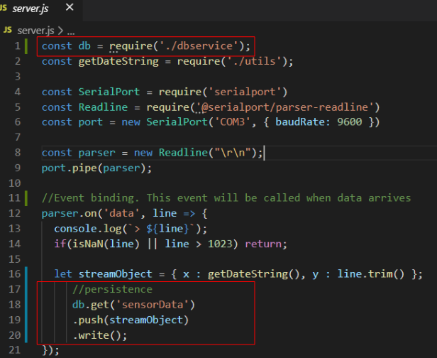
Task: Click the closing }); on line 21
Action: 51,350
